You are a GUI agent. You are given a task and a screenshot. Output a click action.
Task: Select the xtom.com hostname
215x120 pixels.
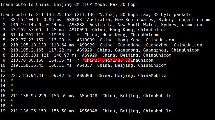192,25
